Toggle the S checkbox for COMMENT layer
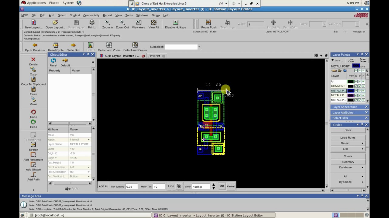This screenshot has height=218, width=389. [x=356, y=86]
